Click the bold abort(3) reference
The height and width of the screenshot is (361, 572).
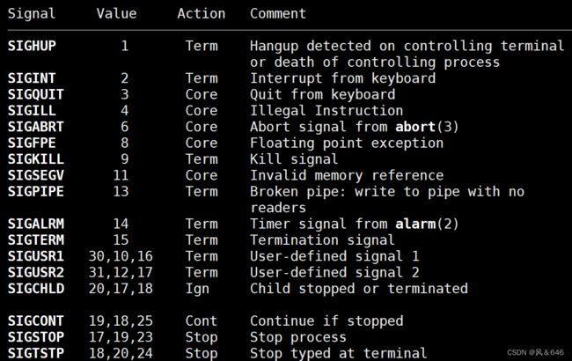click(427, 127)
